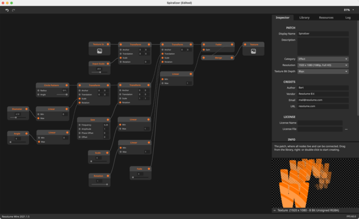Click the Merge node's output port

(x=235, y=58)
